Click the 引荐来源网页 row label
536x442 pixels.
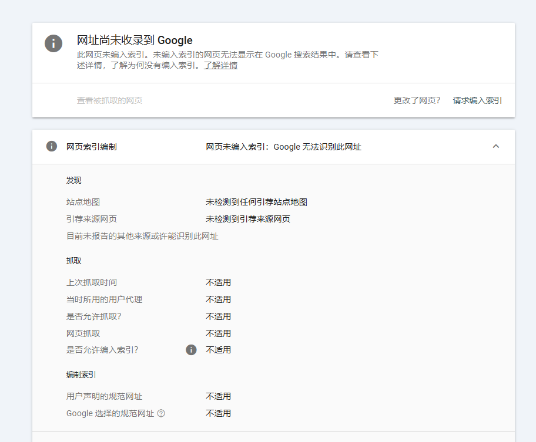pos(92,219)
